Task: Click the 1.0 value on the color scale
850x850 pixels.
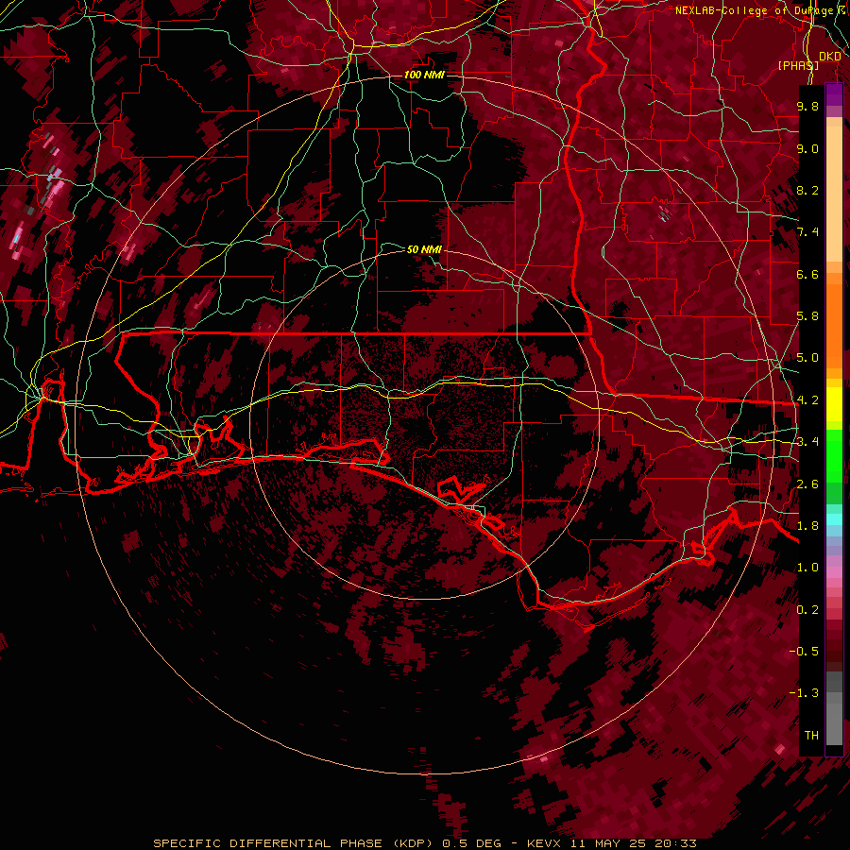Action: pos(807,568)
